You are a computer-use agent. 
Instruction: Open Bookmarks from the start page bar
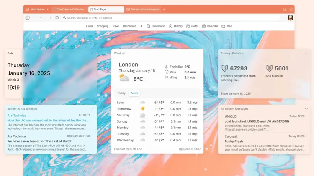coord(156,26)
